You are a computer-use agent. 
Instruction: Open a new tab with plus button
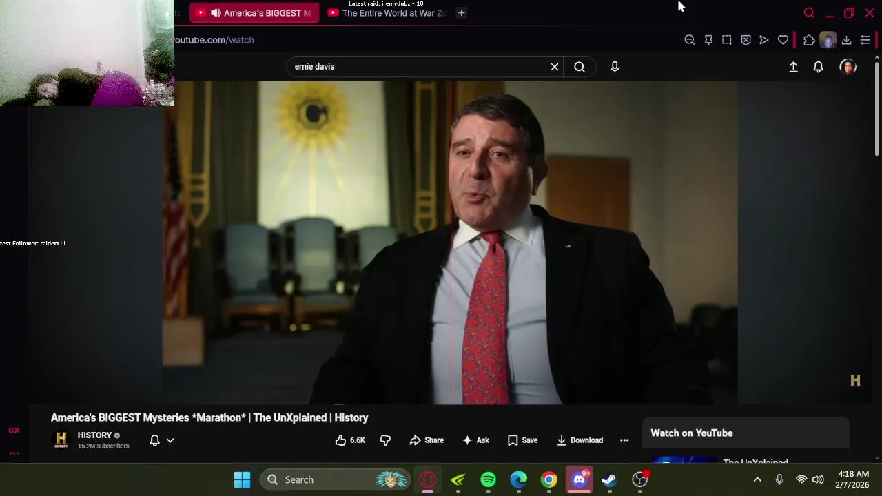click(462, 13)
